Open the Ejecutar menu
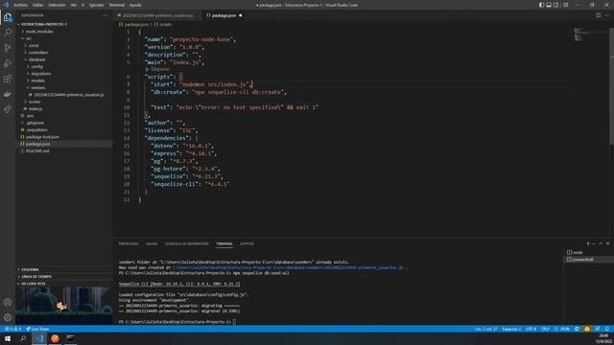Image resolution: width=614 pixels, height=345 pixels. [x=96, y=5]
